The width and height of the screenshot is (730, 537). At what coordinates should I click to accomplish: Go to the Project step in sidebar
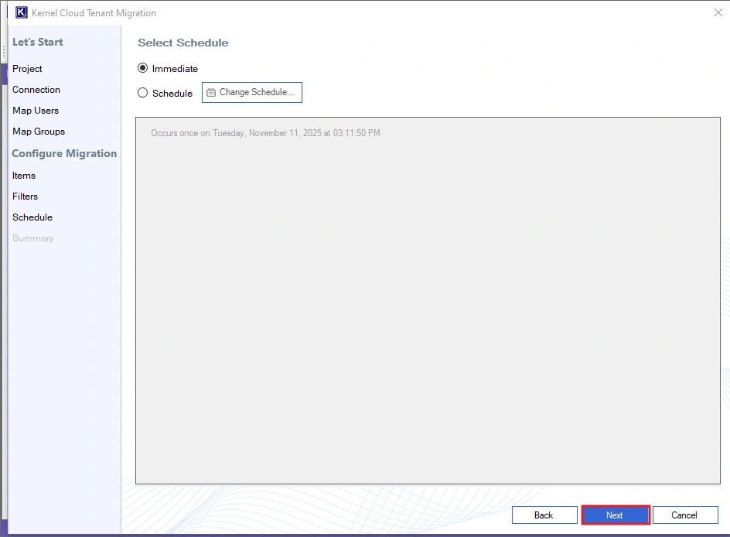point(27,69)
